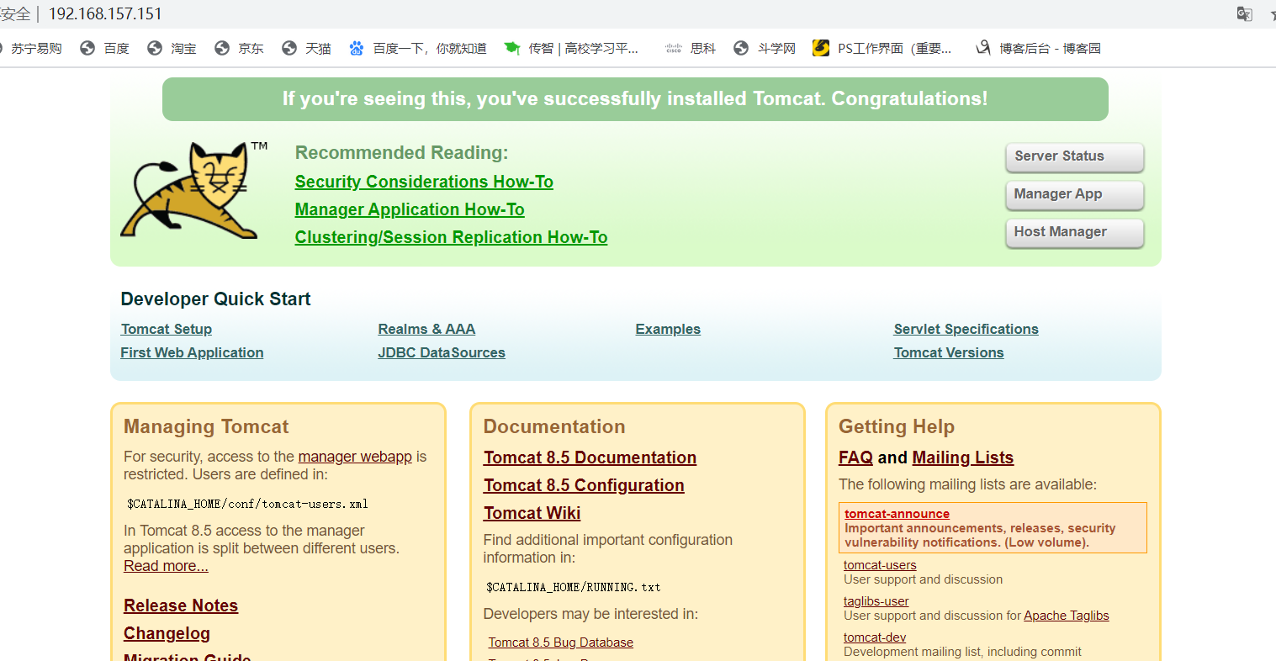Viewport: 1276px width, 661px height.
Task: Open the Server Status button
Action: 1075,157
